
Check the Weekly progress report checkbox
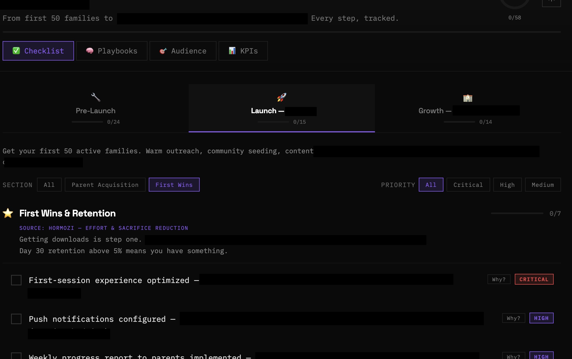[x=16, y=356]
